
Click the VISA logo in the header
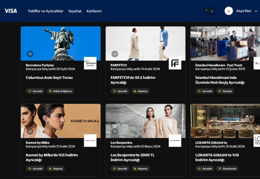point(10,11)
